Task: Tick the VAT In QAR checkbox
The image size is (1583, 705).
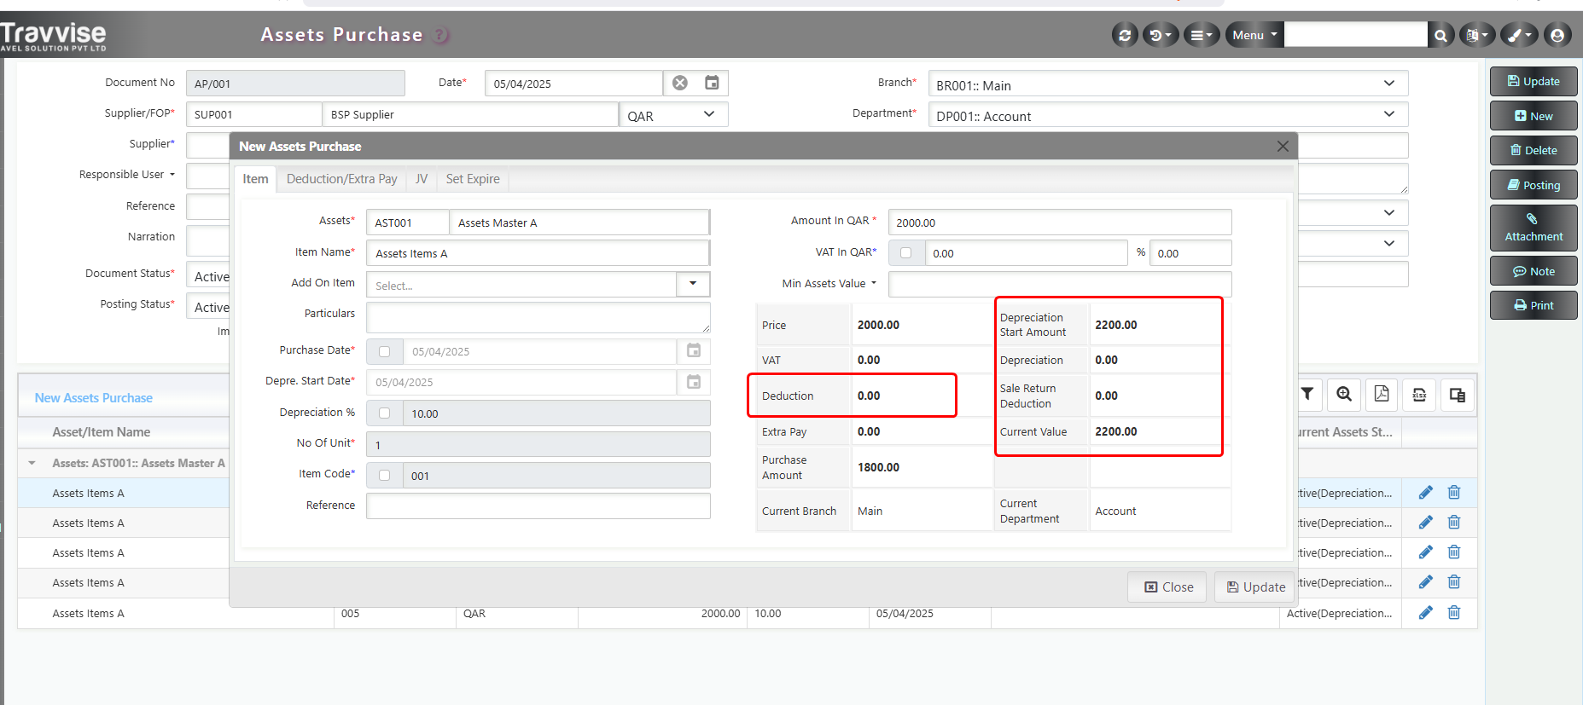Action: (x=906, y=253)
